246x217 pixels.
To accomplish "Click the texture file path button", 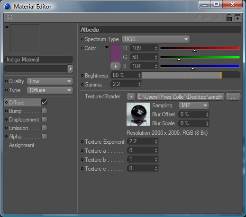I will coord(181,96).
